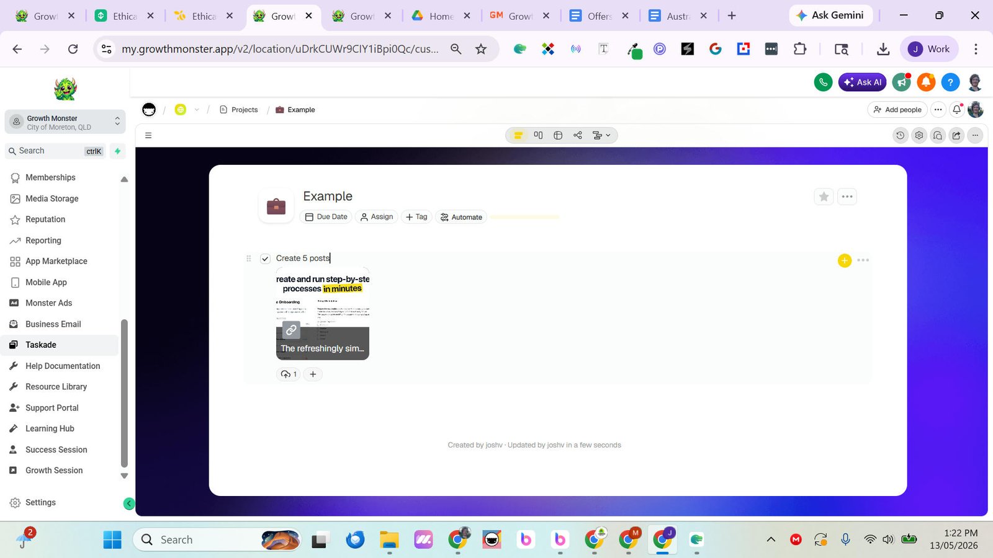
Task: Open project settings gear in toolbar
Action: pos(919,135)
